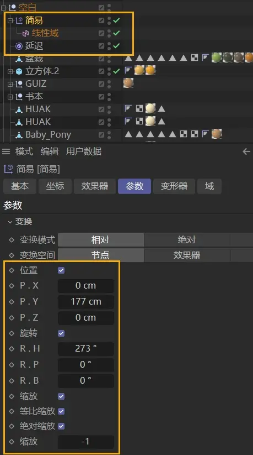Toggle visibility dots of Baby_Pony row
Image resolution: width=253 pixels, height=455 pixels.
[x=109, y=135]
